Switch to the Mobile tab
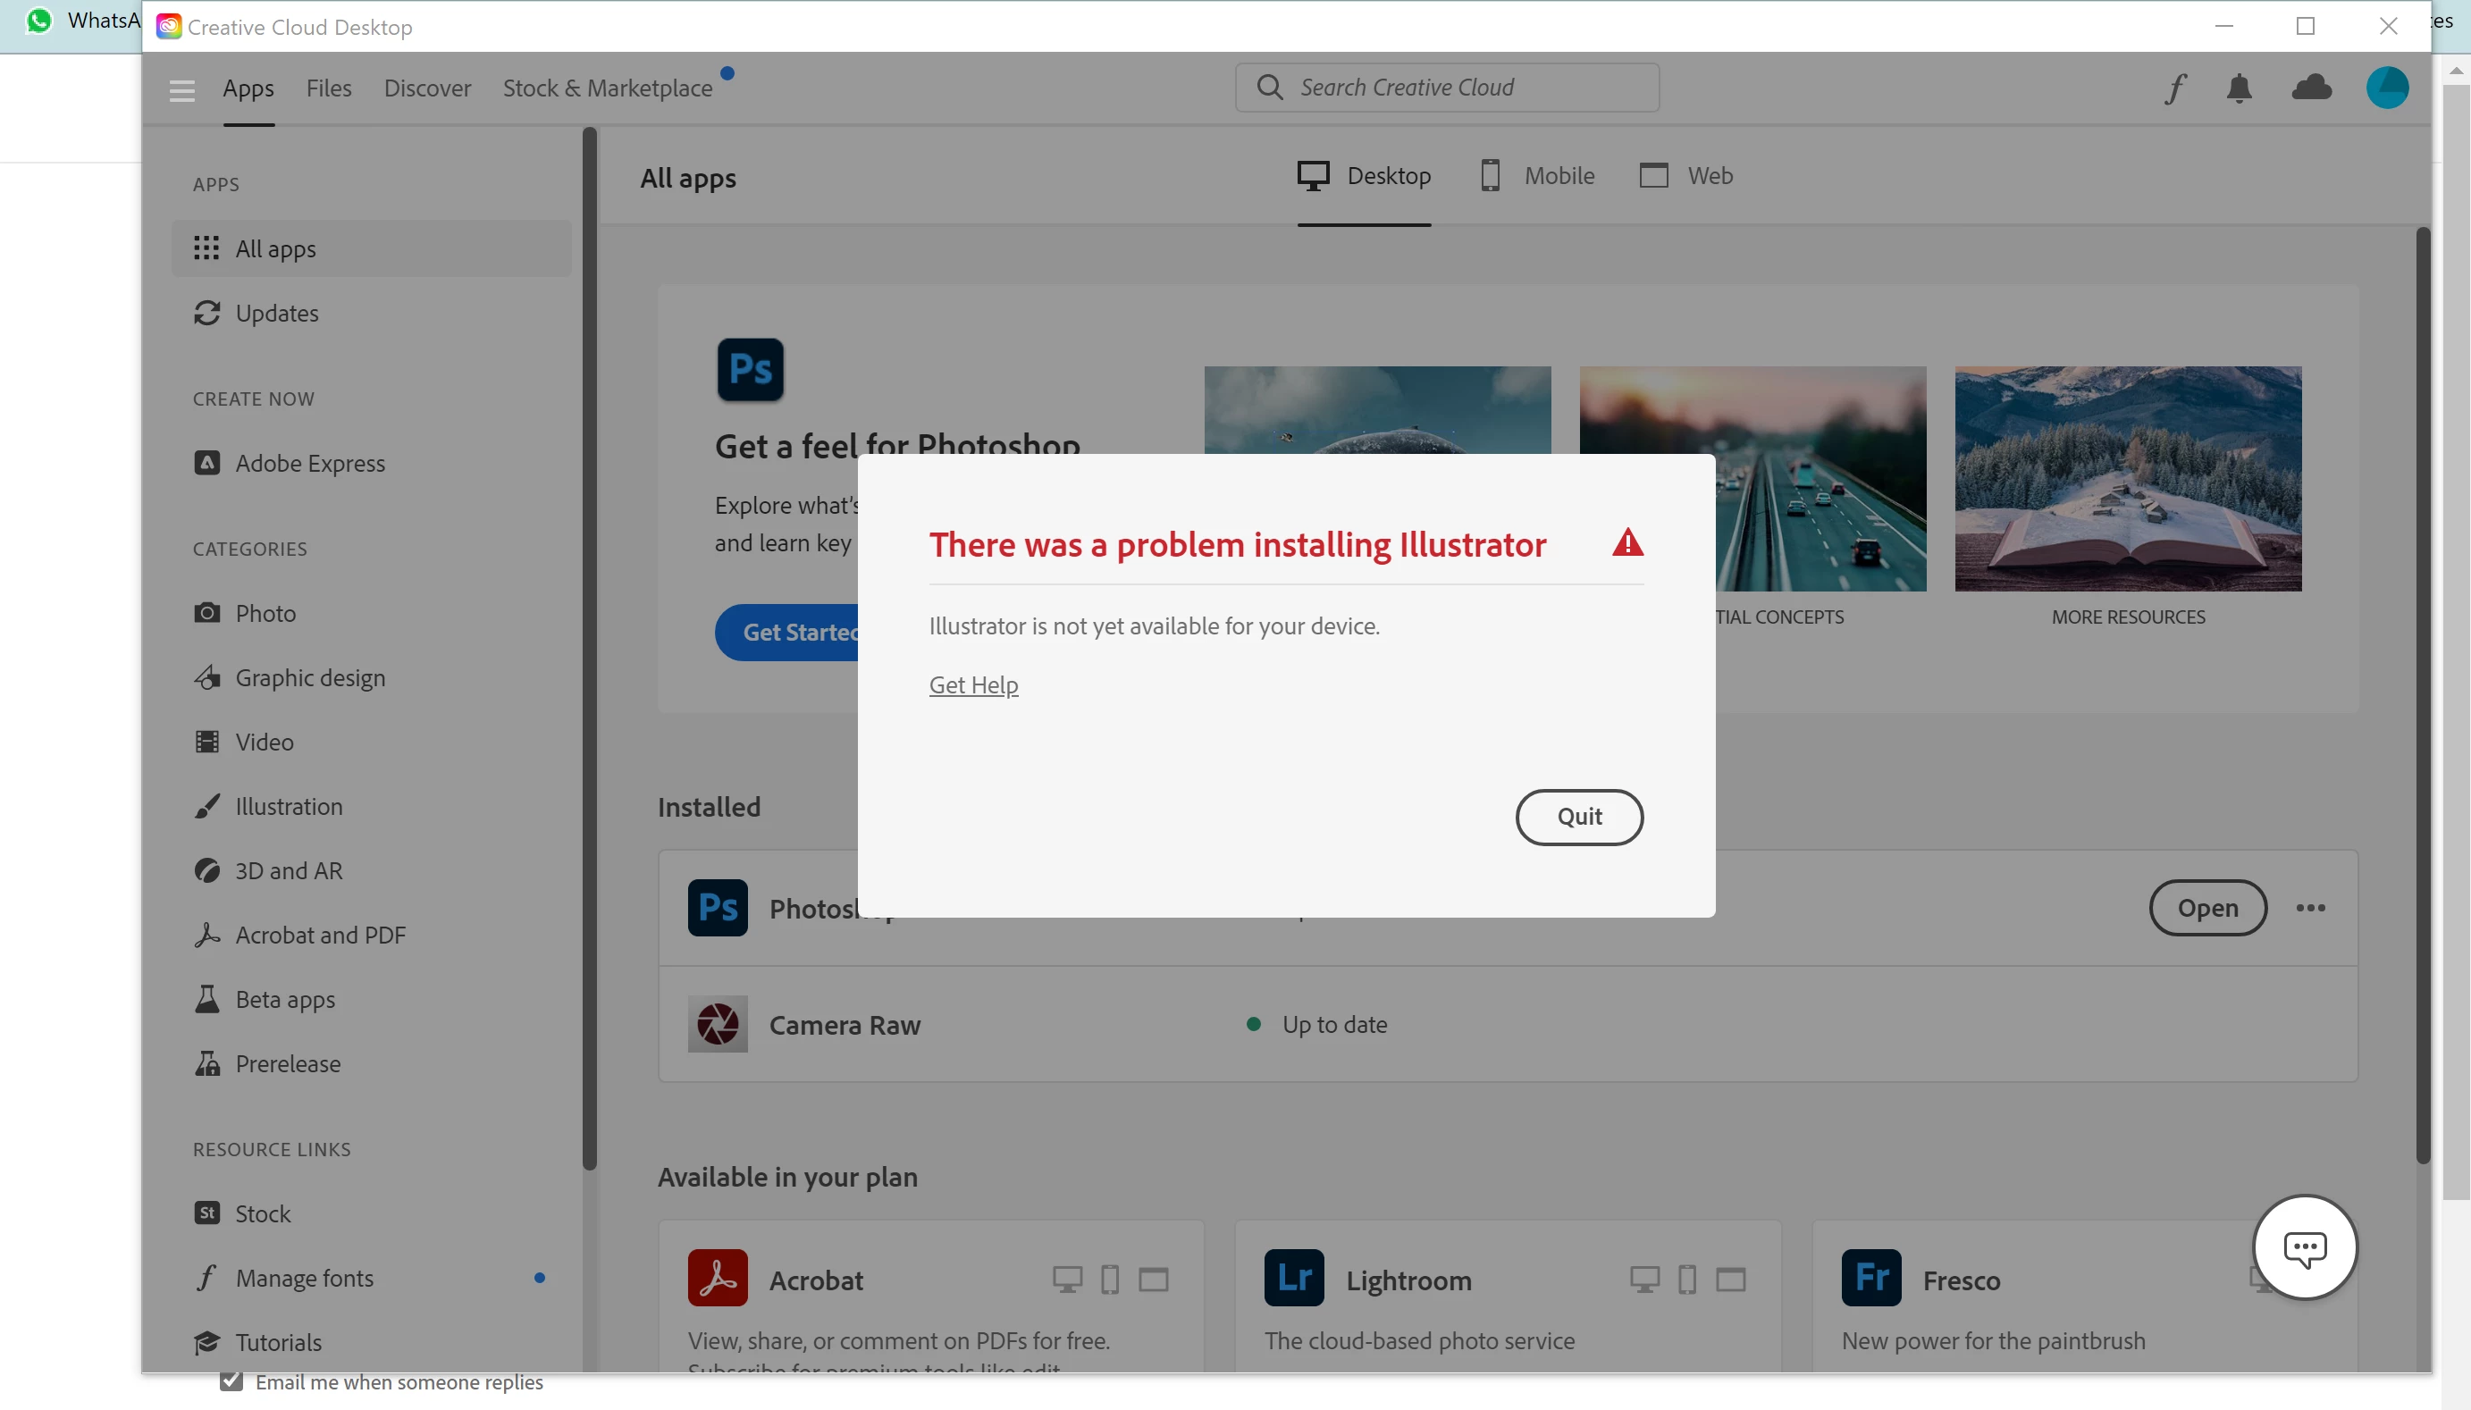2471x1410 pixels. [1538, 176]
